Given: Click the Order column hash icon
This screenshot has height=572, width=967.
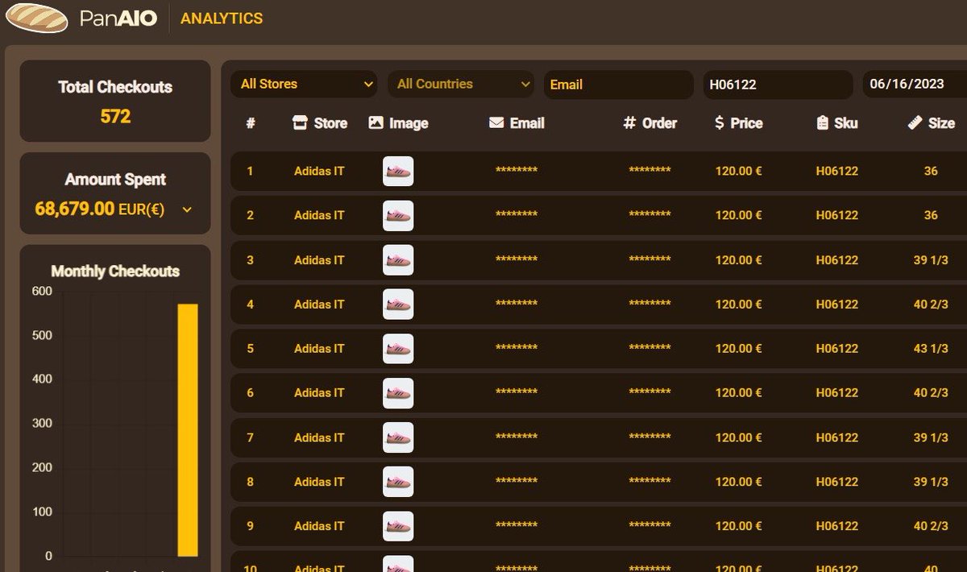Looking at the screenshot, I should tap(629, 123).
